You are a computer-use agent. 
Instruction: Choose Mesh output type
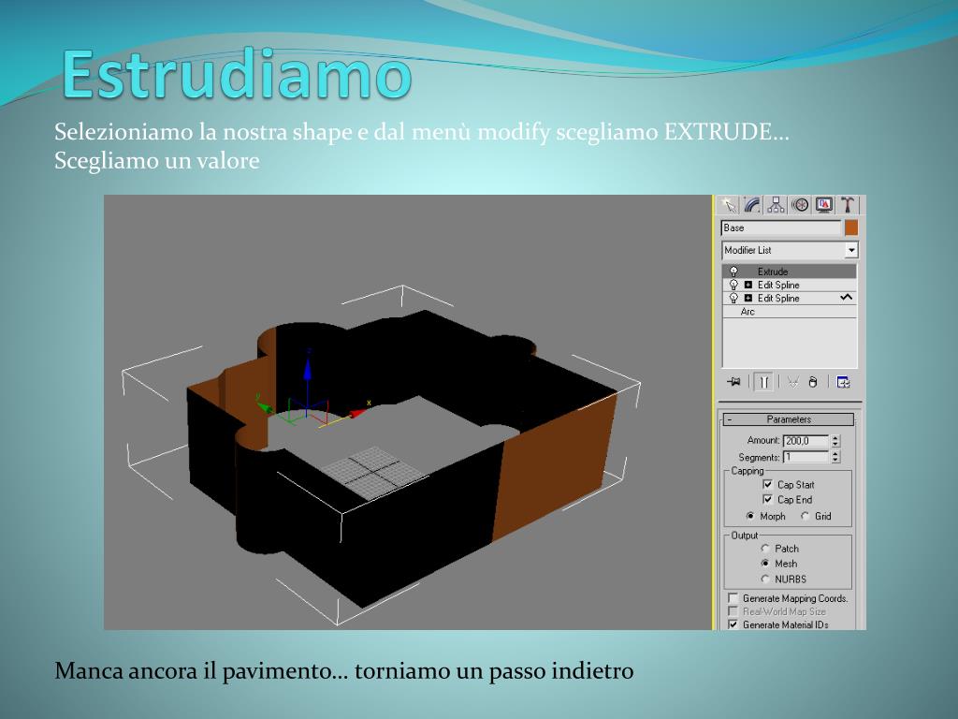[765, 563]
